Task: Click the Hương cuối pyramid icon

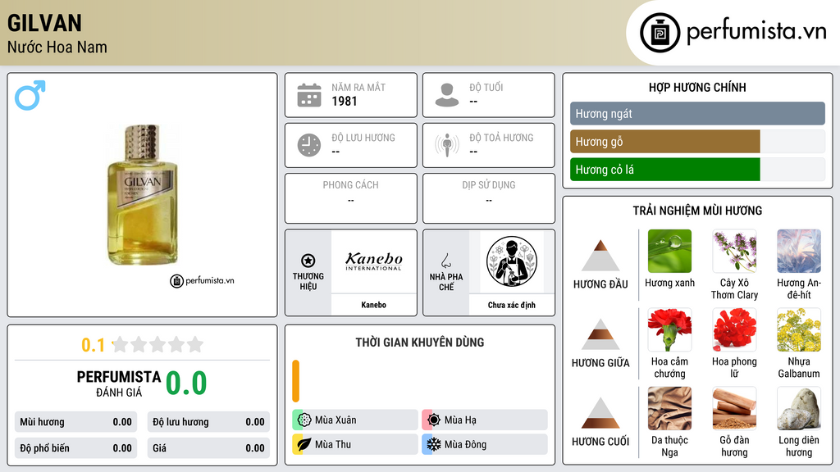Action: pos(600,413)
